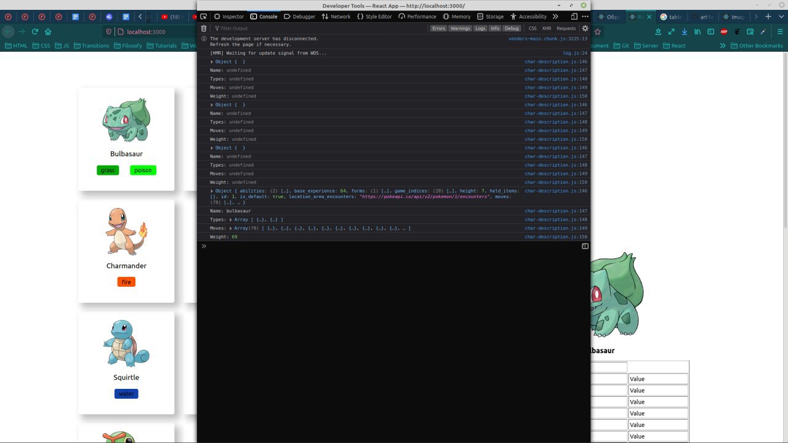Show more bookmarks toolbar chevron

tap(723, 46)
